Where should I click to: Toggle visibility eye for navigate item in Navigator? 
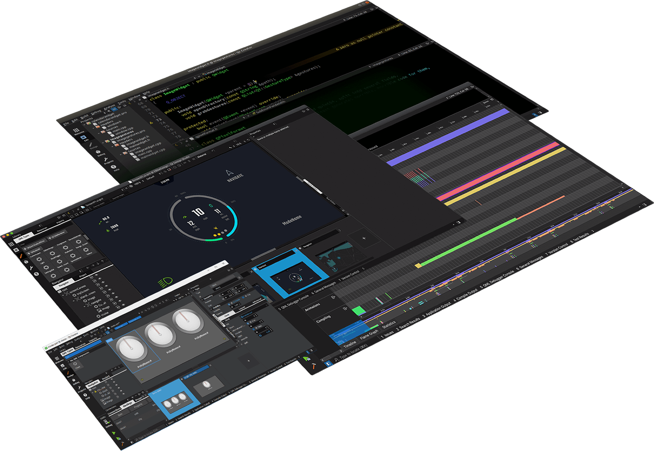coord(113,293)
